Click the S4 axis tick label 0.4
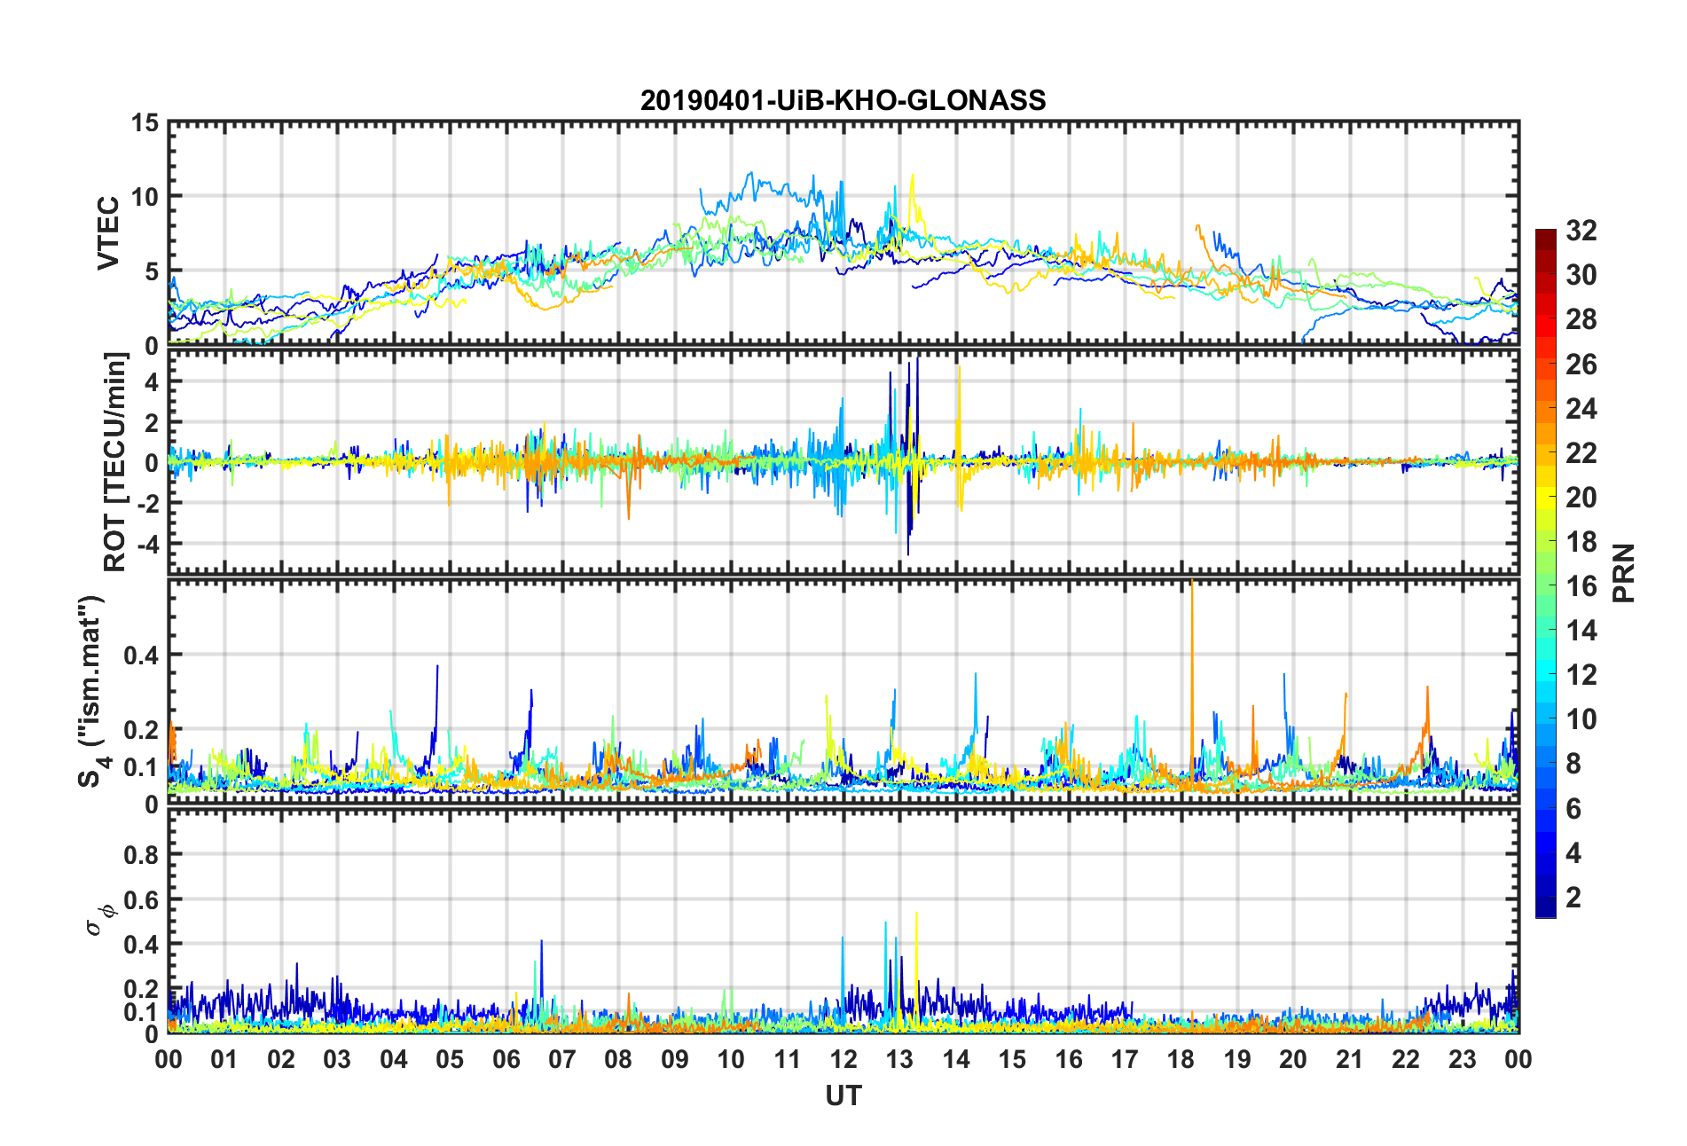 point(142,655)
